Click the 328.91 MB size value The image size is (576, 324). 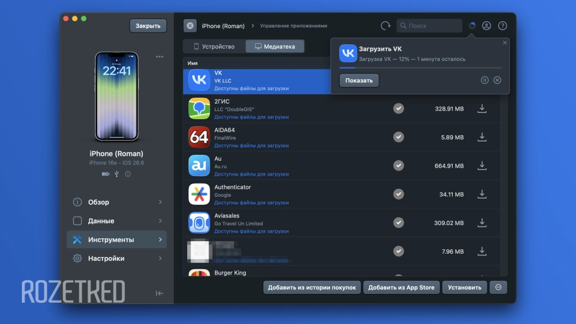449,109
